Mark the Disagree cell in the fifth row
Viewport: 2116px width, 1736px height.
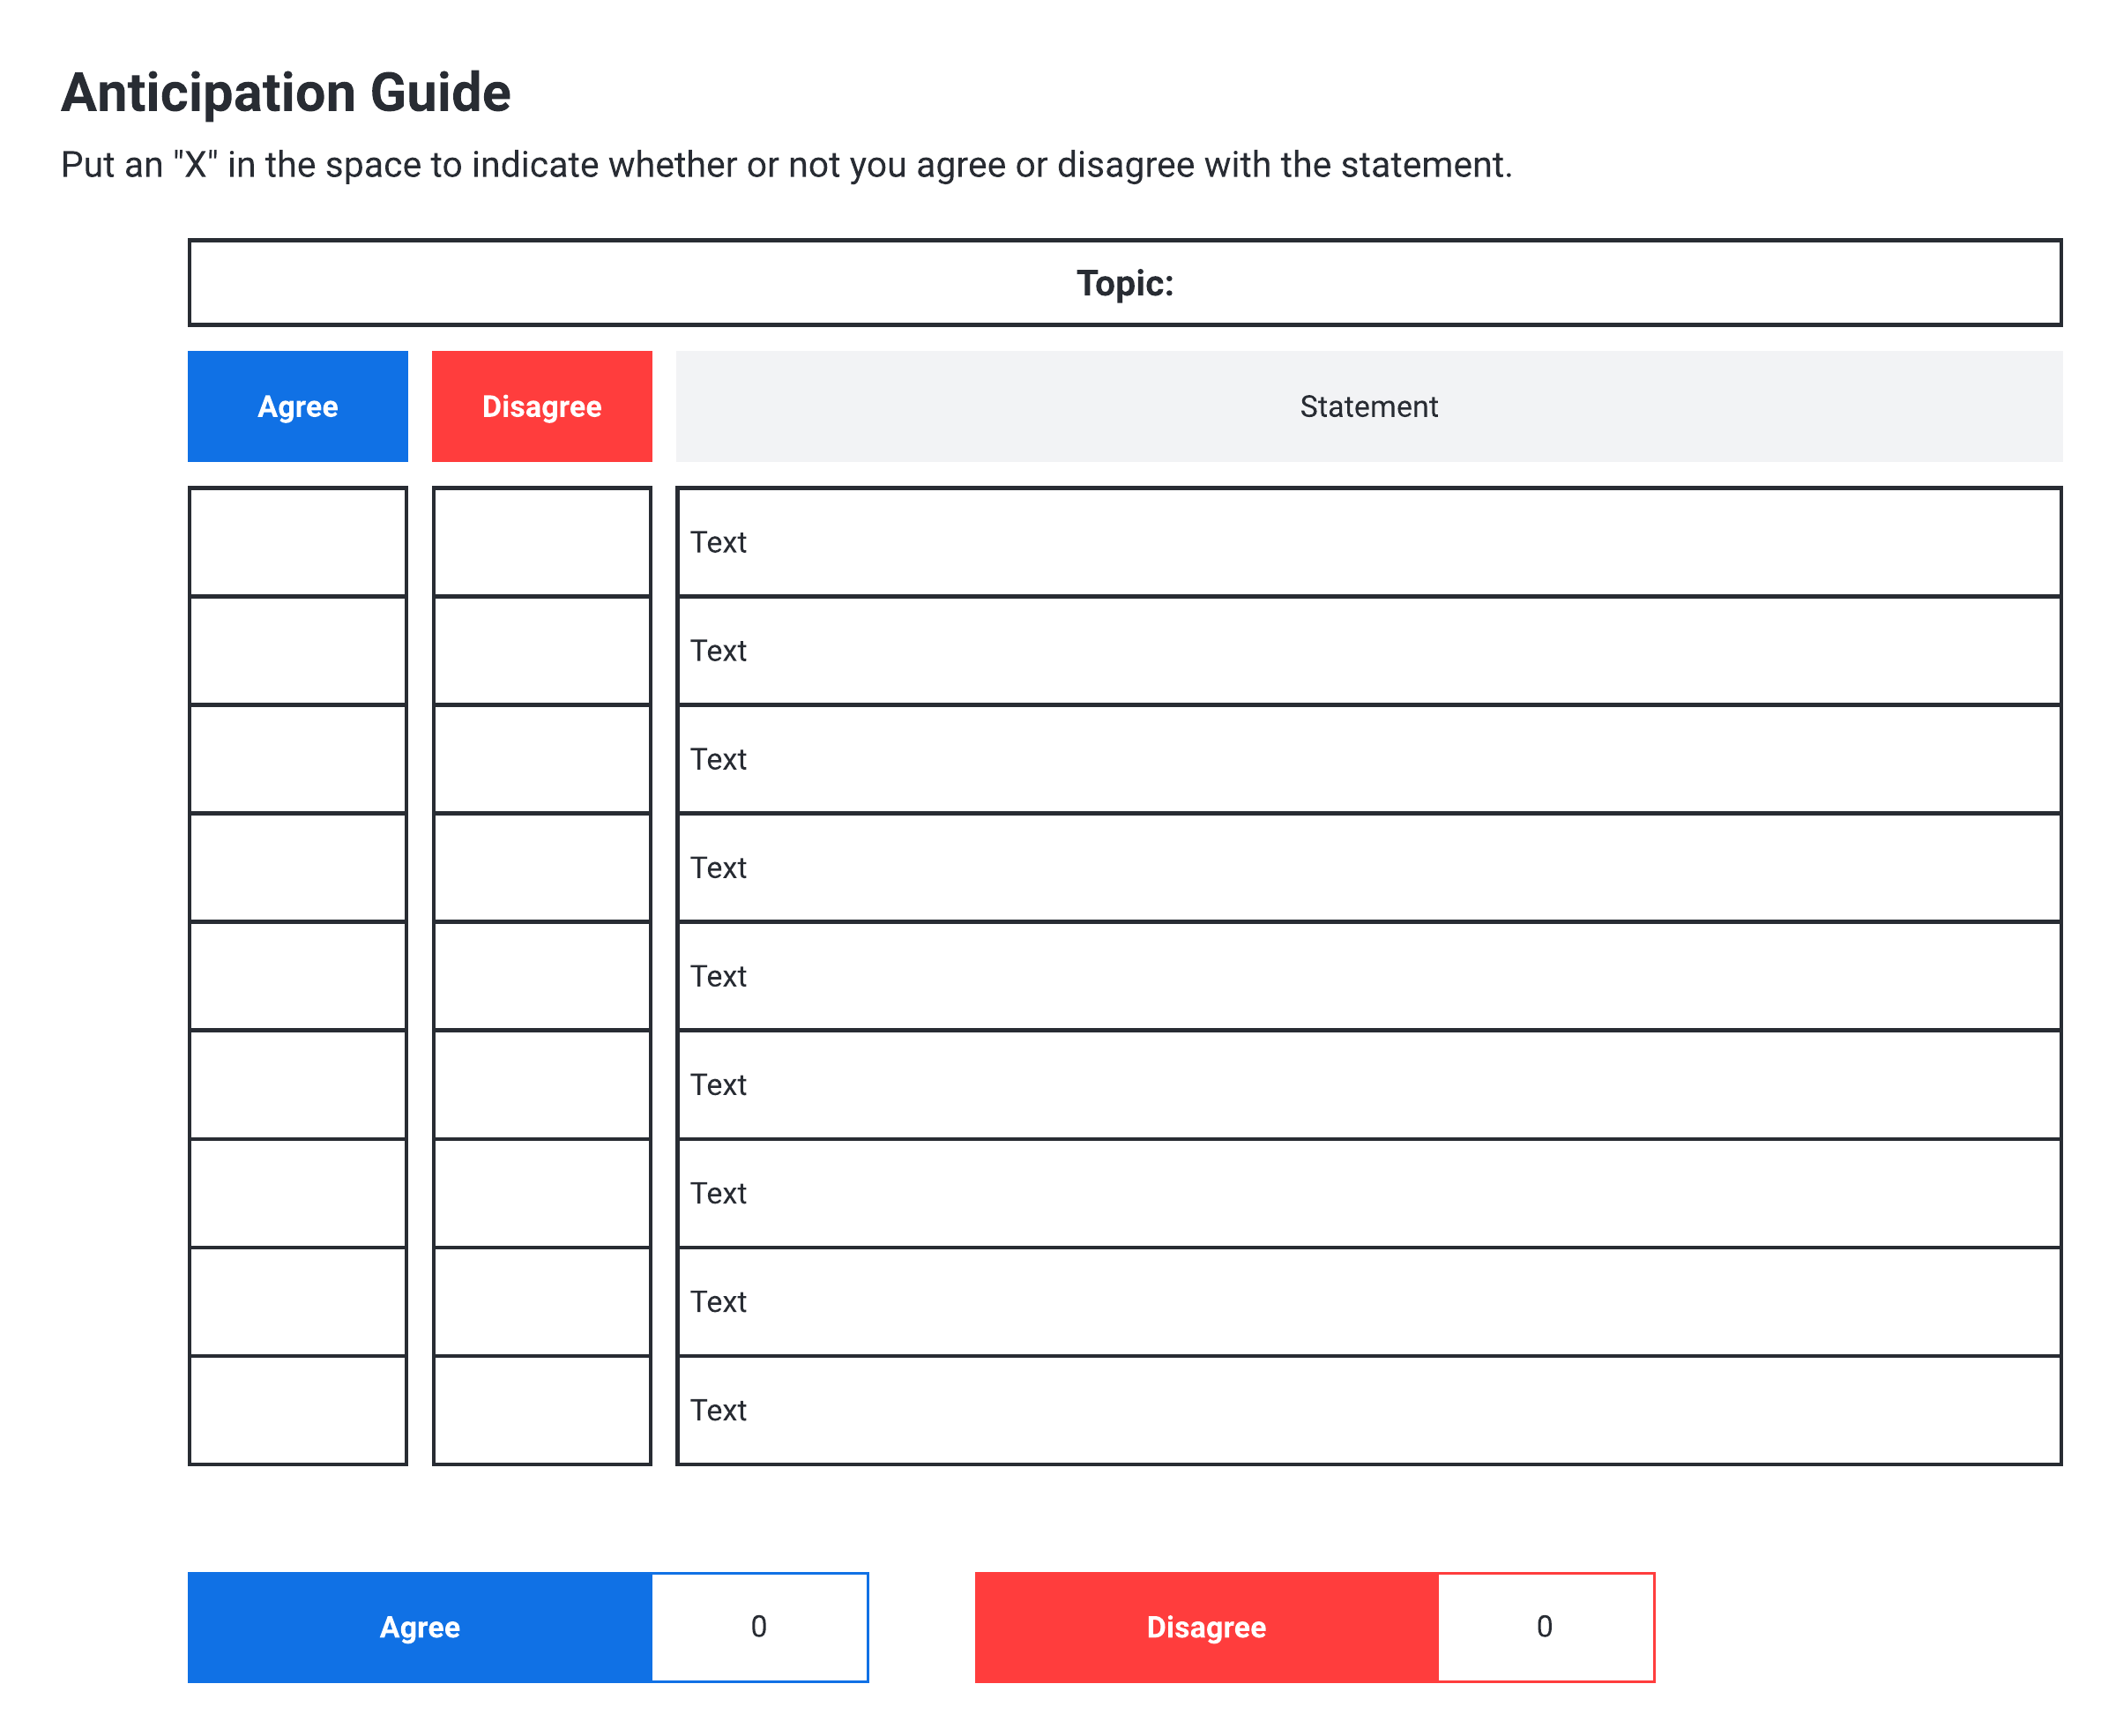(541, 976)
